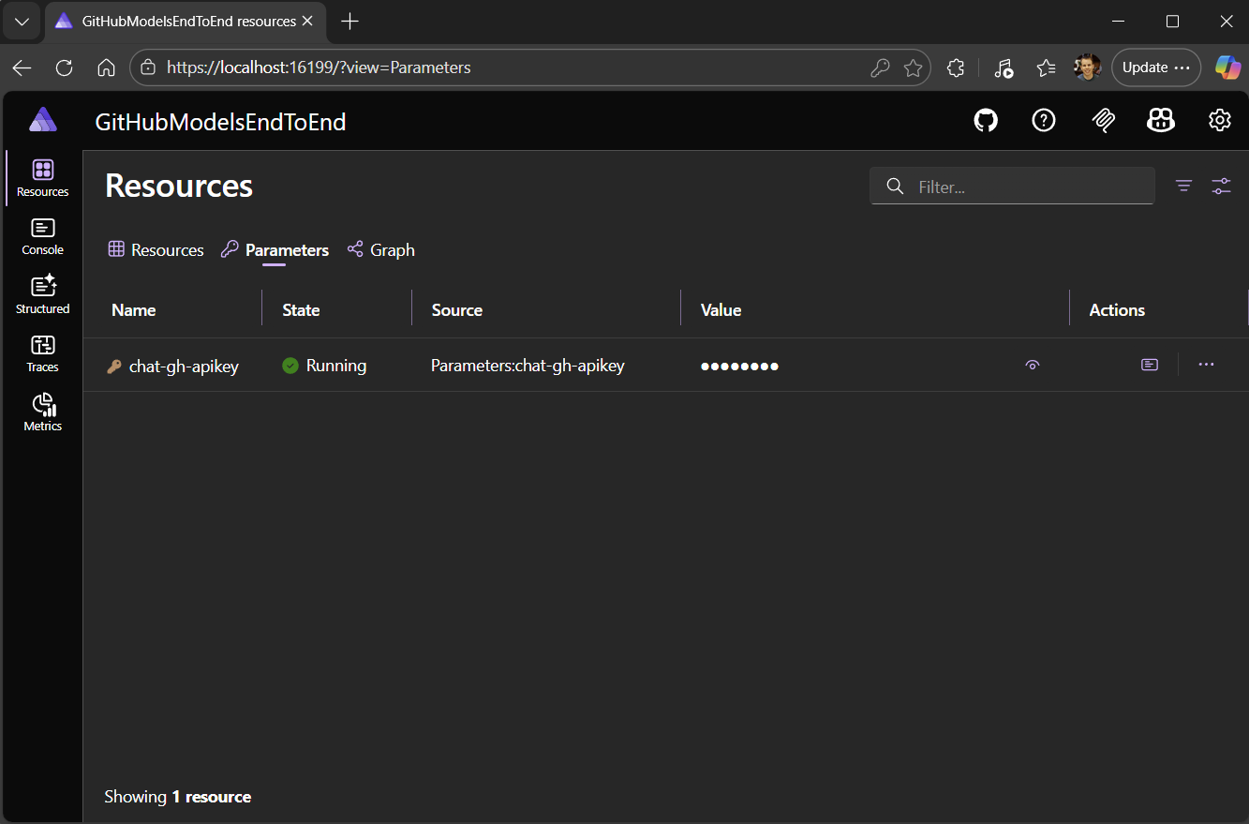Open the Traces page in sidebar

(x=42, y=353)
